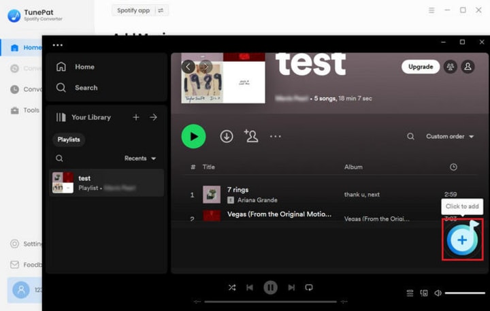Click the TunePat logo

pos(14,16)
